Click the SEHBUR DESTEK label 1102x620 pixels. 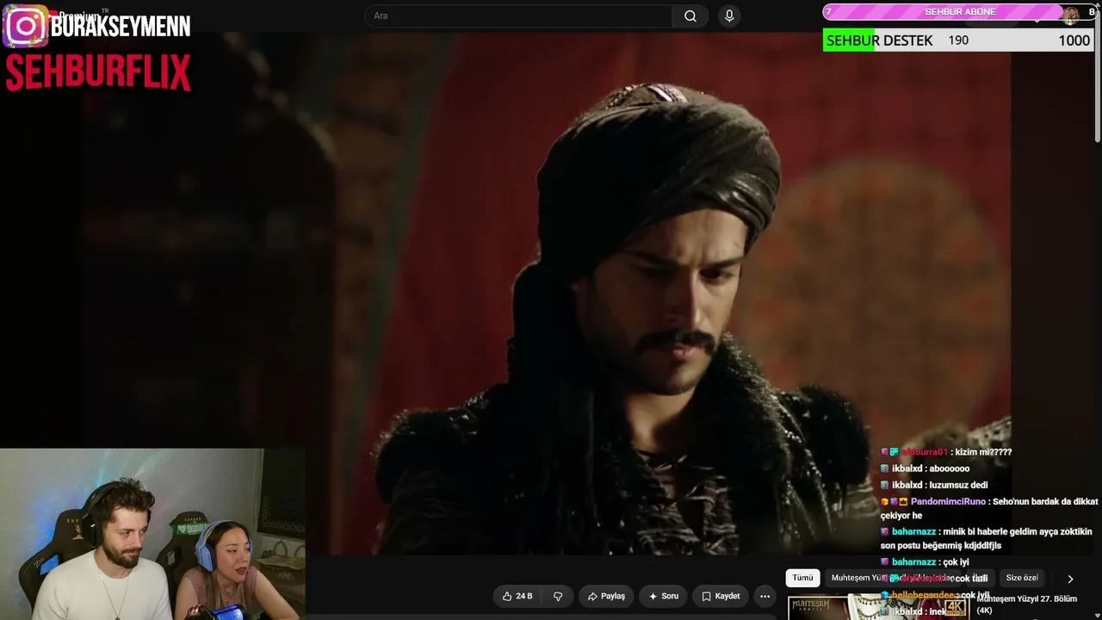tap(879, 40)
